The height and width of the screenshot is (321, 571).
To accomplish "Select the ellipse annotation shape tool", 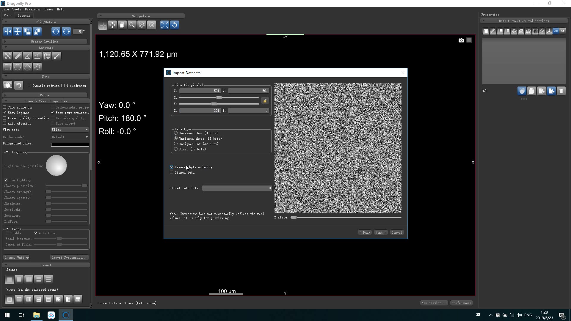I will pos(18,67).
